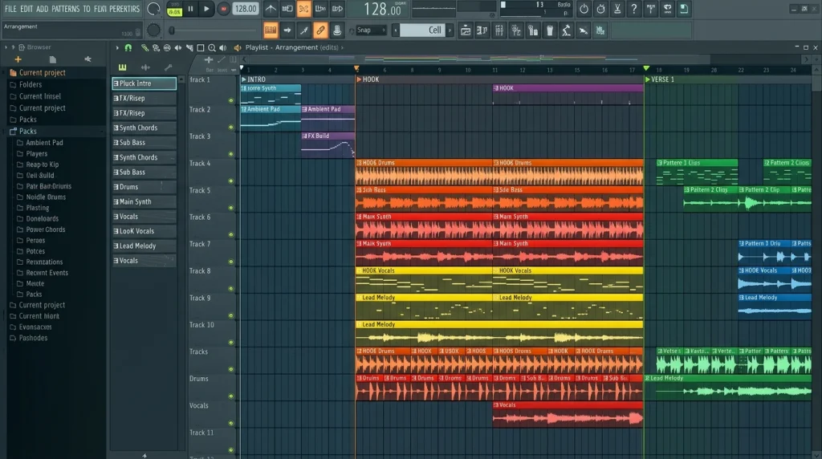Click the wrench tab icon in the picker
This screenshot has width=822, height=459.
pyautogui.click(x=168, y=67)
